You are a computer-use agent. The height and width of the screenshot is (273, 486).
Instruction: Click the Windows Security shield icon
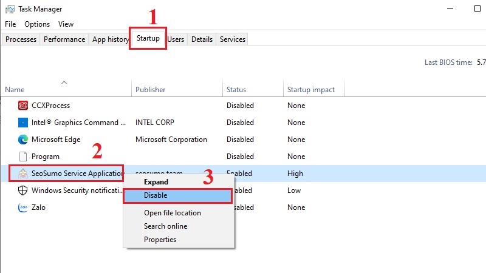23,190
